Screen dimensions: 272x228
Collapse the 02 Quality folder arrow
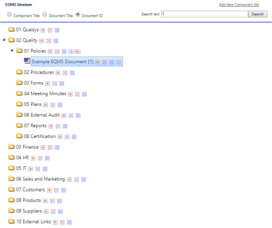pos(4,40)
